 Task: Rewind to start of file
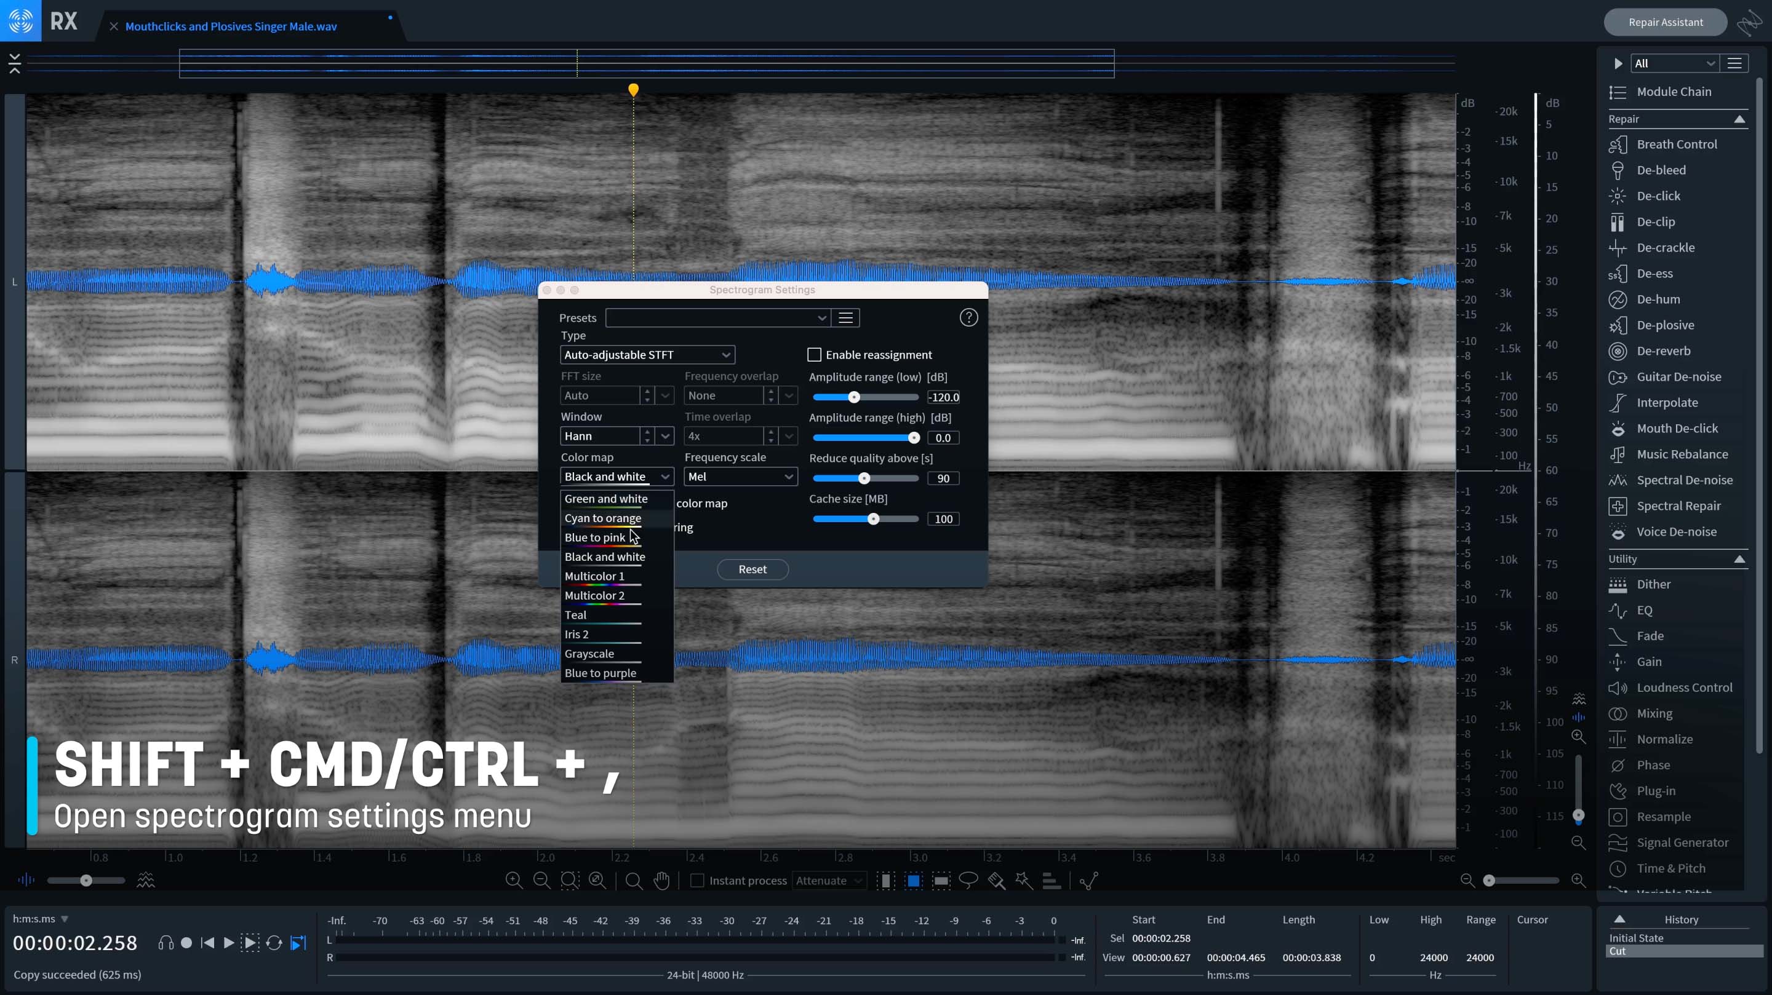pyautogui.click(x=208, y=943)
